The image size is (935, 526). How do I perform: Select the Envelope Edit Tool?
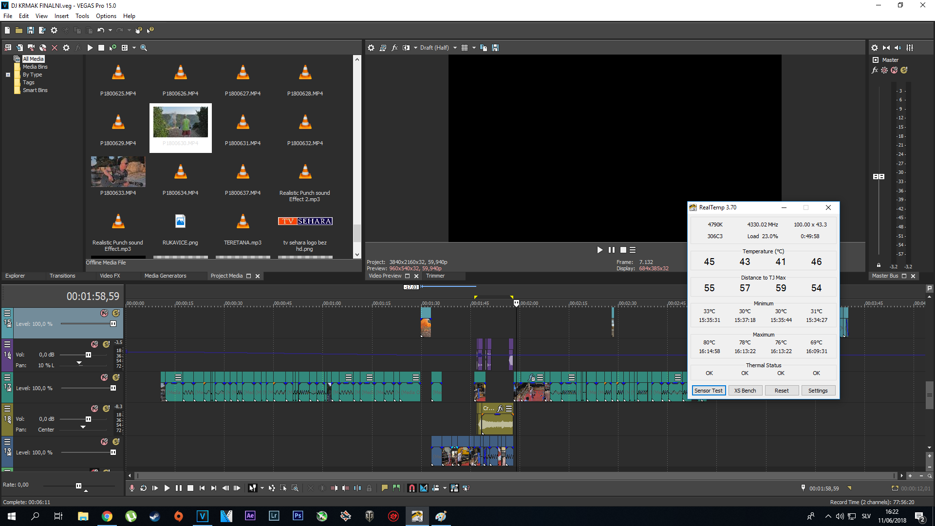[272, 488]
